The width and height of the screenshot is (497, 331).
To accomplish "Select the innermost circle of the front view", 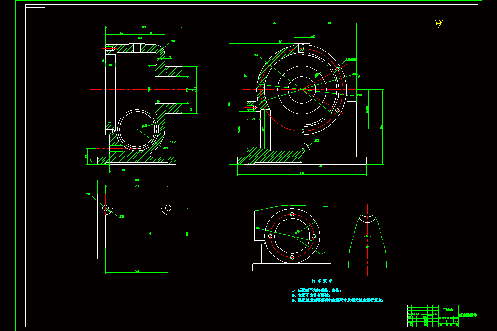I will 302,90.
